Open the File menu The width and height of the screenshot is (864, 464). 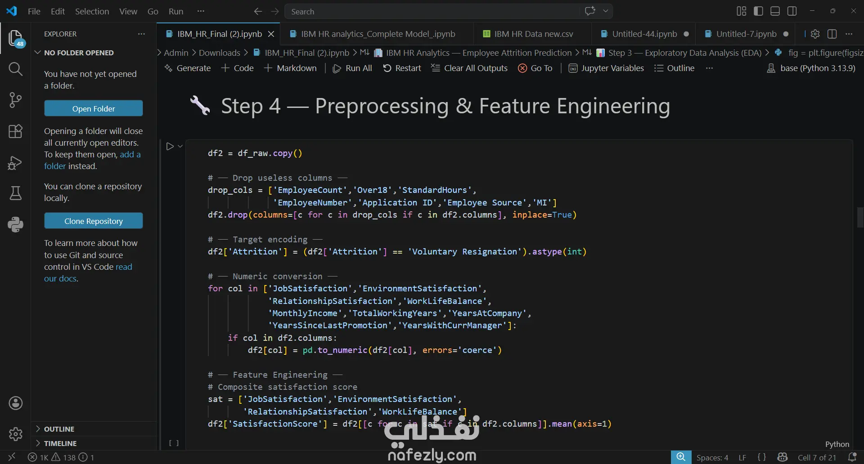34,11
